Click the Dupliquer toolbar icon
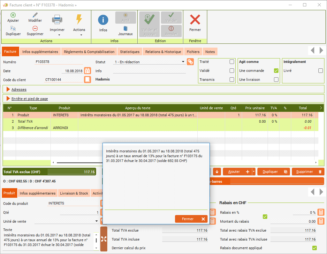 [13, 29]
